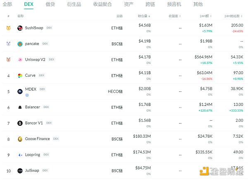This screenshot has width=248, height=180.
Task: Click the gold rank-one medal icon
Action: pyautogui.click(x=8, y=28)
